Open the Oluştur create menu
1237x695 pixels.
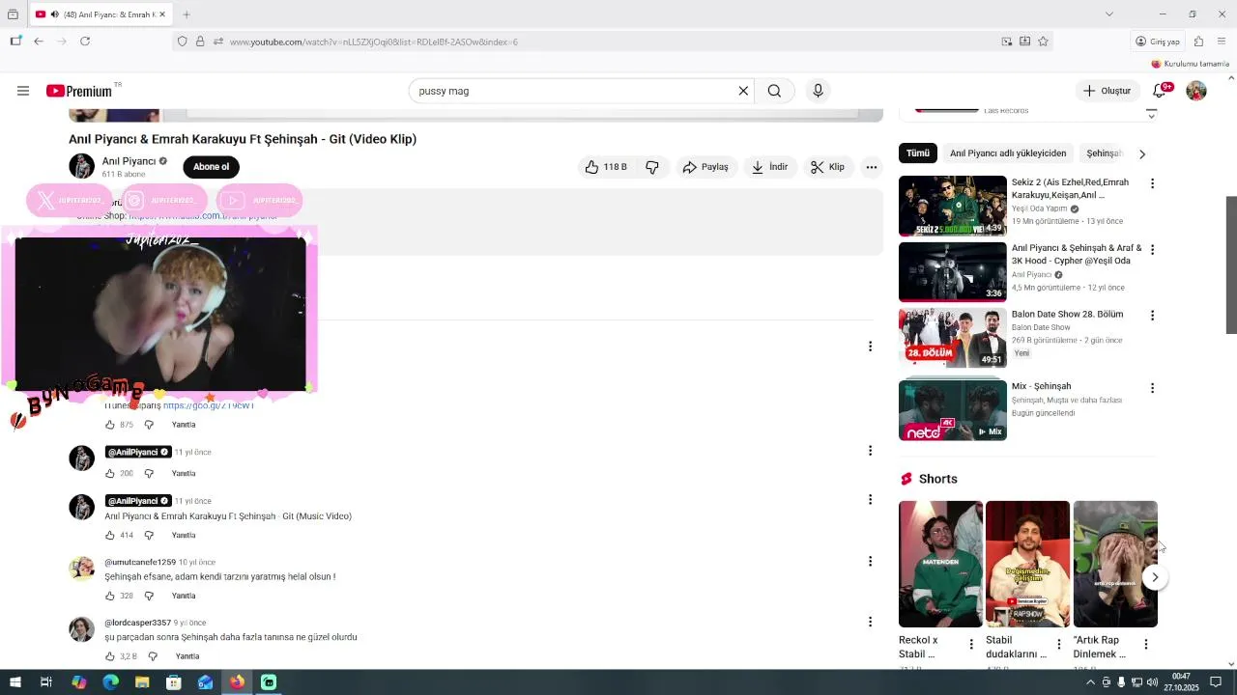(x=1107, y=91)
